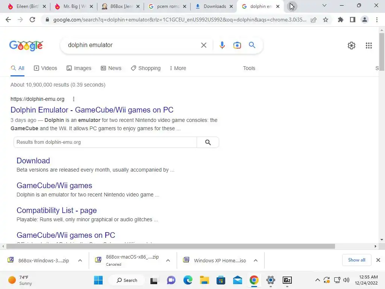Search by image with camera icon
This screenshot has width=385, height=289.
[x=237, y=45]
